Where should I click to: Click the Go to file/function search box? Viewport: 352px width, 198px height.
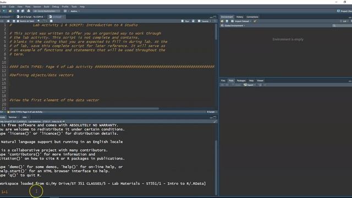tap(46, 11)
